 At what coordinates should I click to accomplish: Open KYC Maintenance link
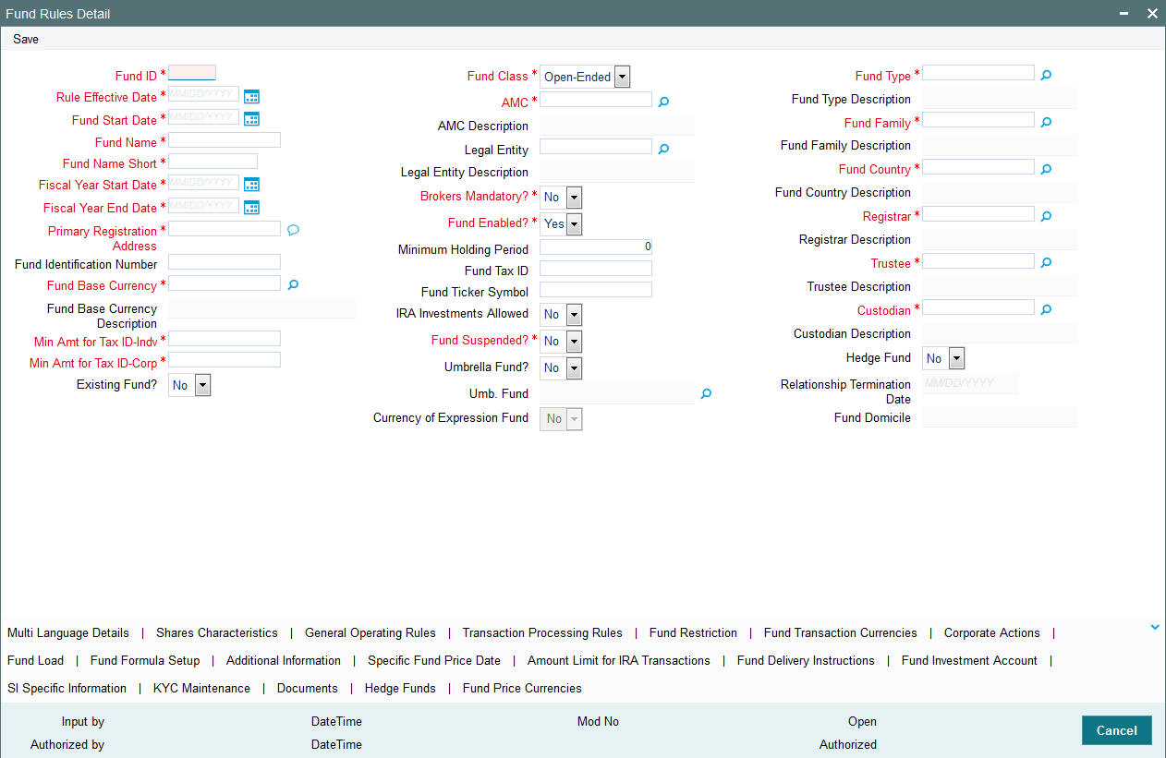tap(201, 689)
